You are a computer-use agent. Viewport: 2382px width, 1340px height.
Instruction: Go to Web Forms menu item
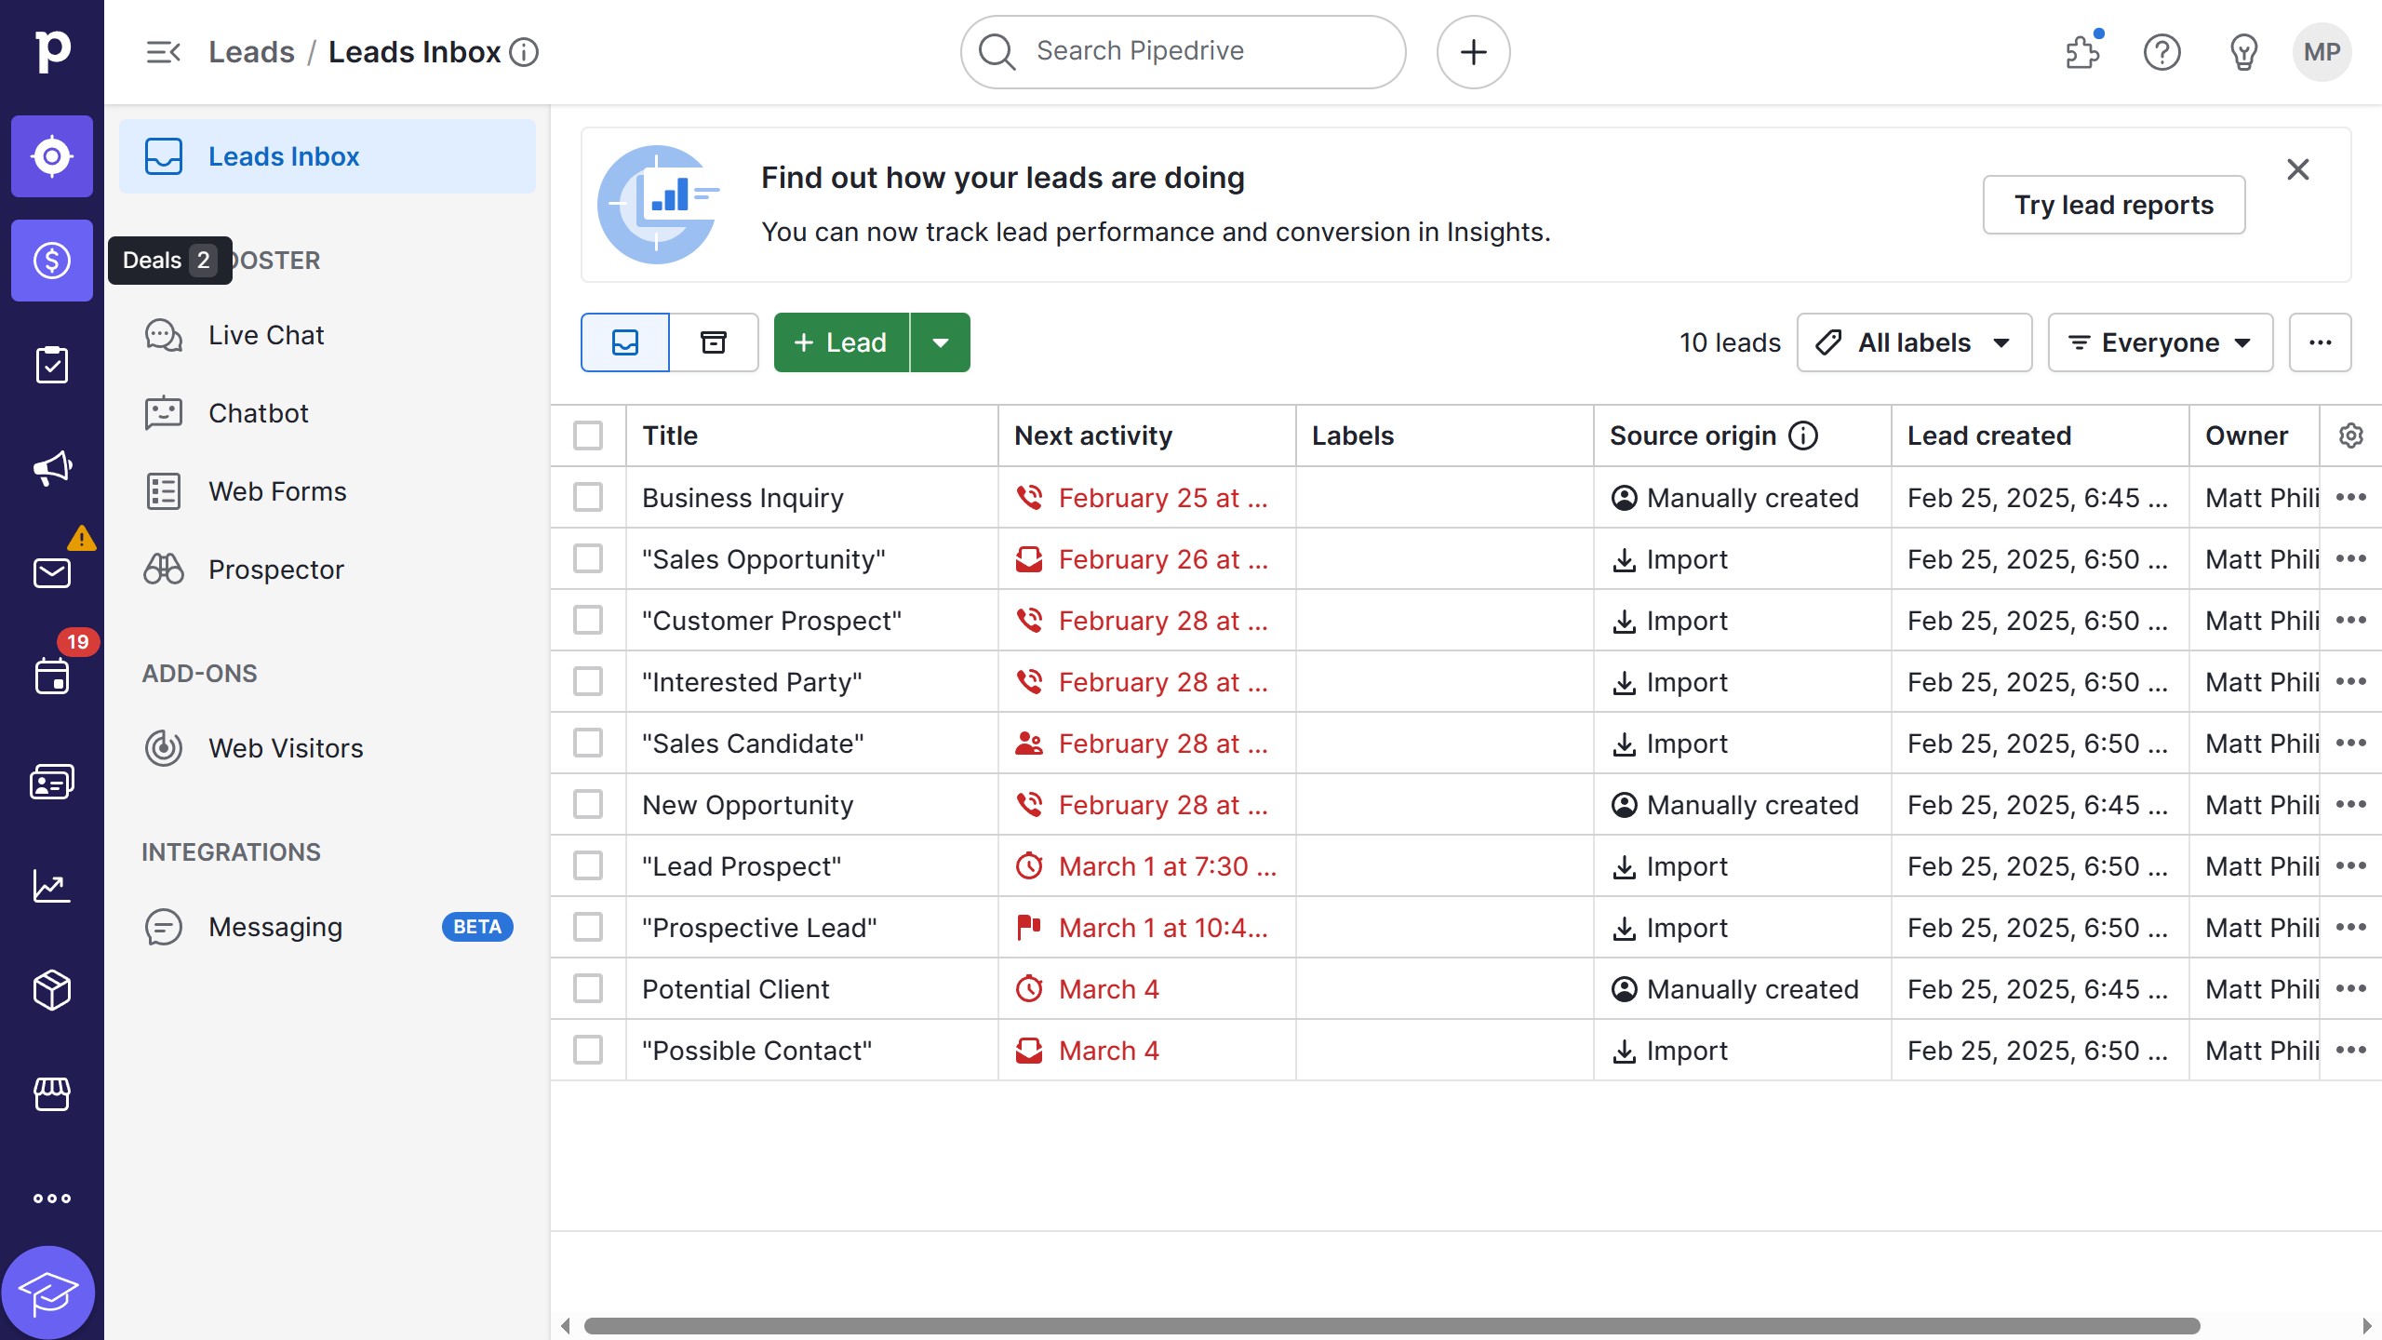tap(277, 491)
